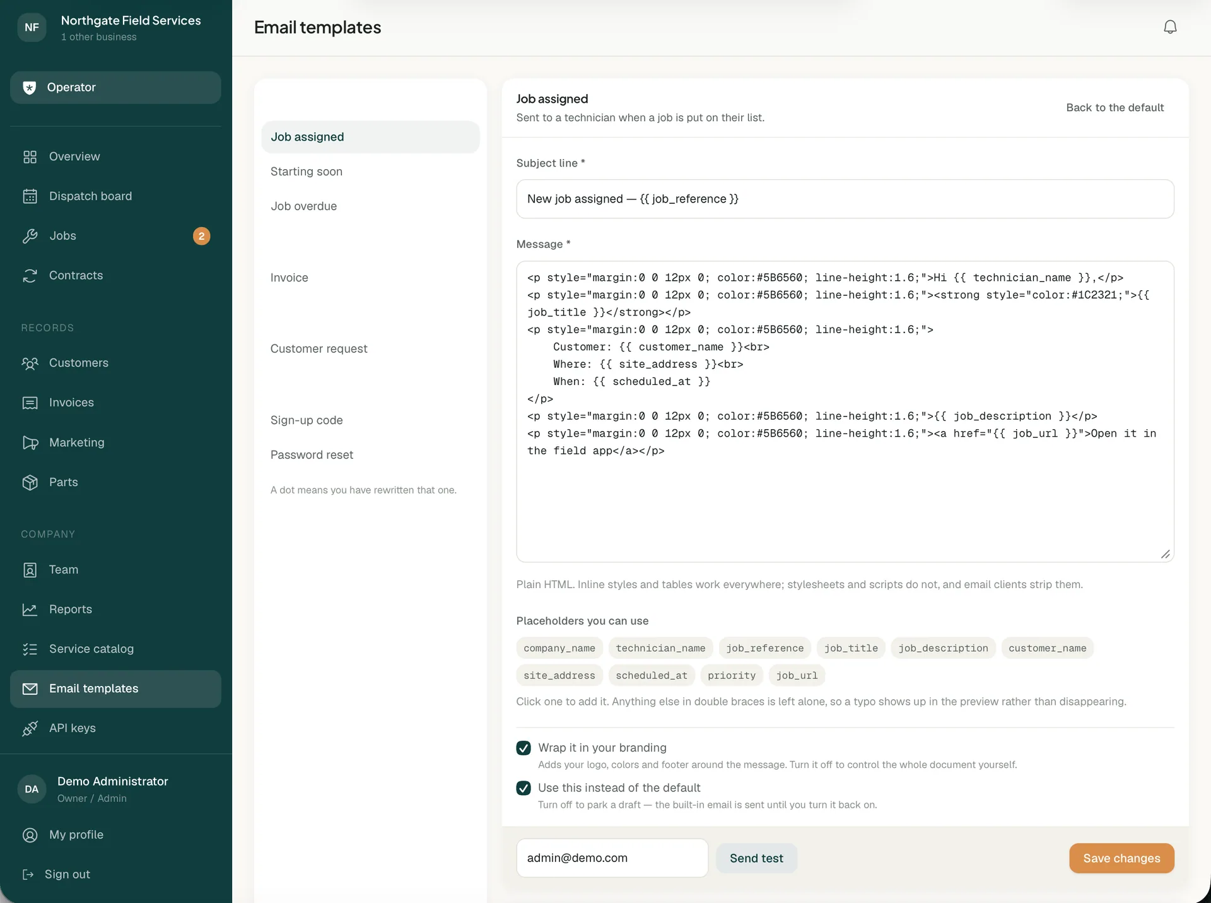Select the Password reset template
Image resolution: width=1211 pixels, height=903 pixels.
point(370,455)
